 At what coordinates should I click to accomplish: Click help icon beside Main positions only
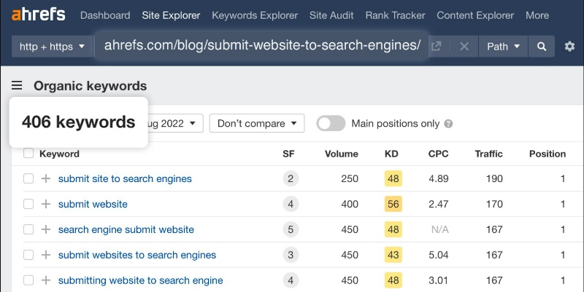pyautogui.click(x=448, y=124)
